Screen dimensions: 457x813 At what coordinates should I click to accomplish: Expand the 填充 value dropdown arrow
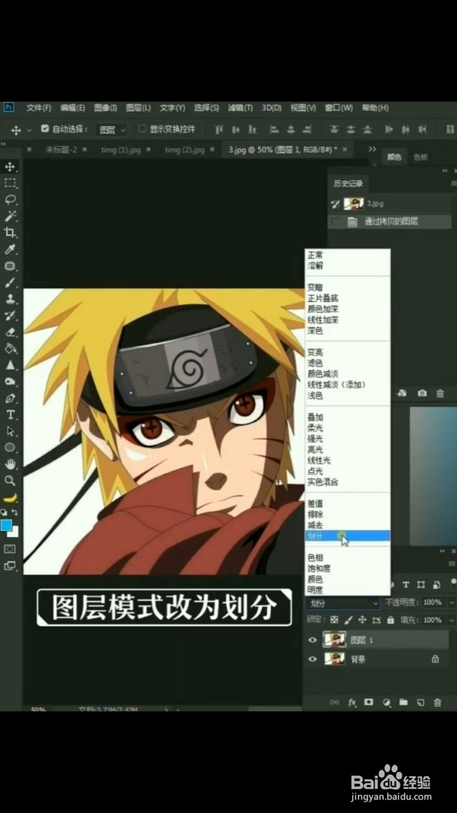451,619
